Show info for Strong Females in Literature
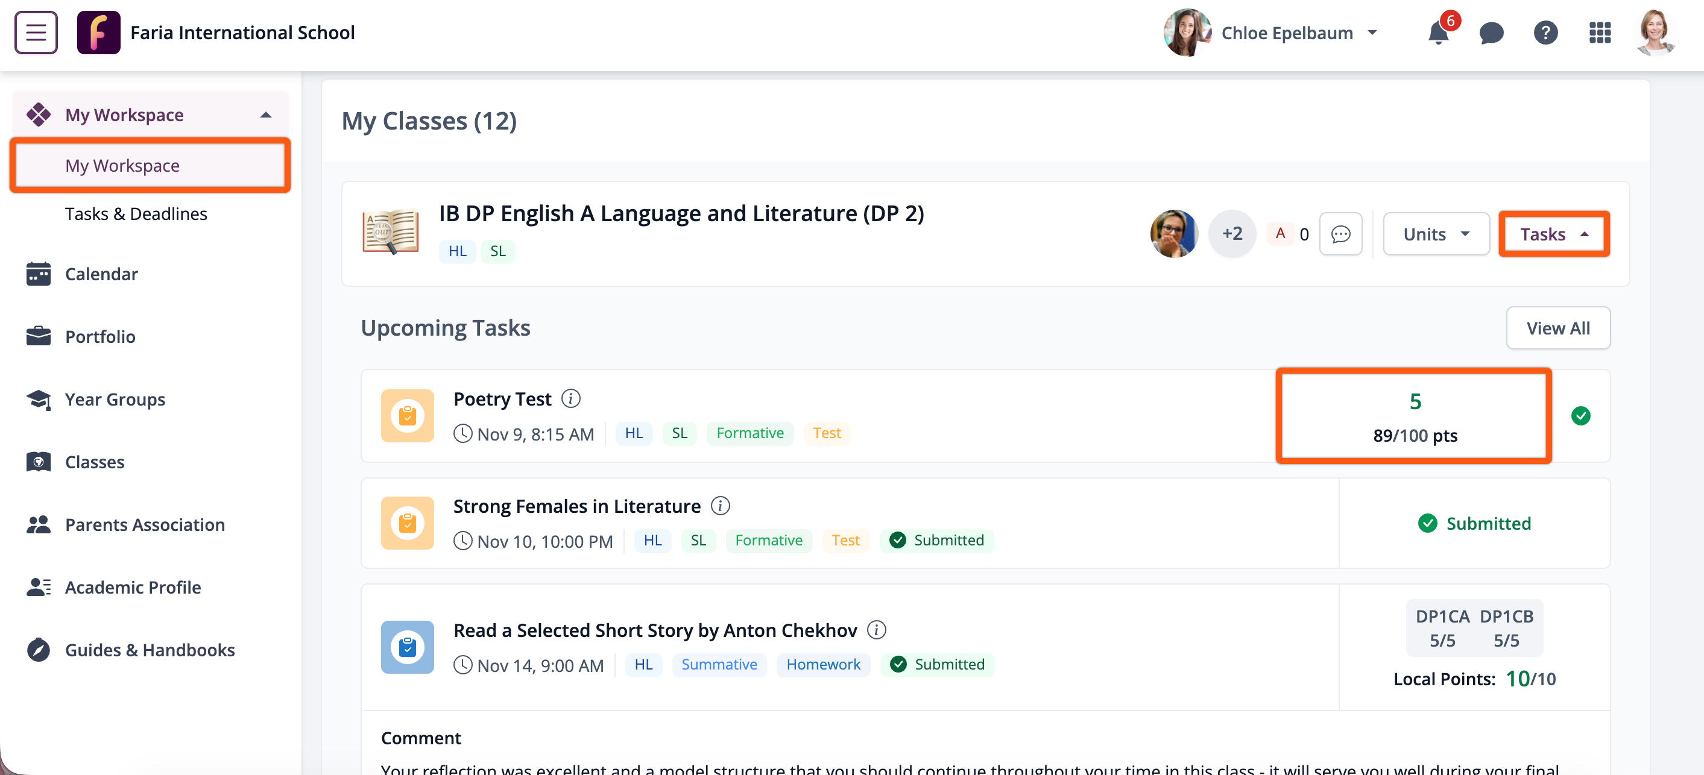Viewport: 1704px width, 775px height. (720, 506)
